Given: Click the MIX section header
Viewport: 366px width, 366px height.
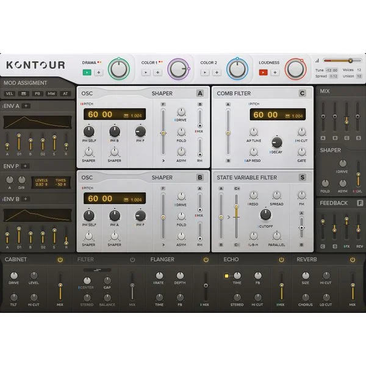Looking at the screenshot, I should pos(325,91).
